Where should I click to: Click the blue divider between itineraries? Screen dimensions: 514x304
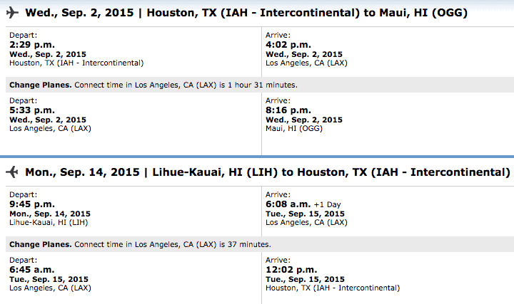[x=257, y=157]
